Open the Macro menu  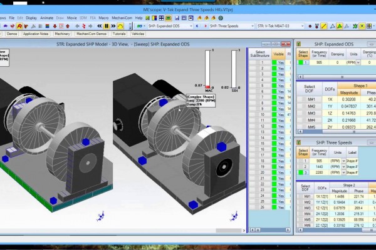tap(103, 17)
